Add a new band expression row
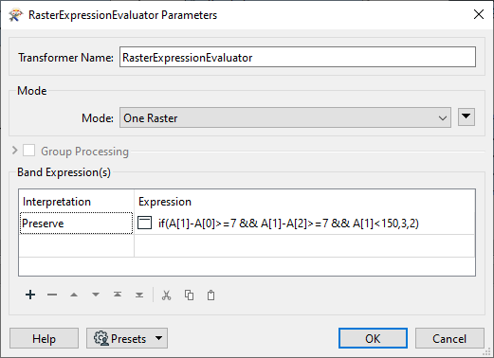The width and height of the screenshot is (494, 358). [x=30, y=295]
